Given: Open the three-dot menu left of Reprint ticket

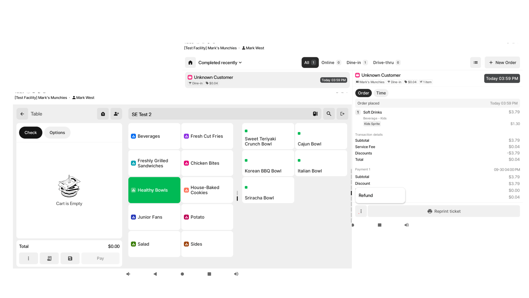Looking at the screenshot, I should [361, 211].
